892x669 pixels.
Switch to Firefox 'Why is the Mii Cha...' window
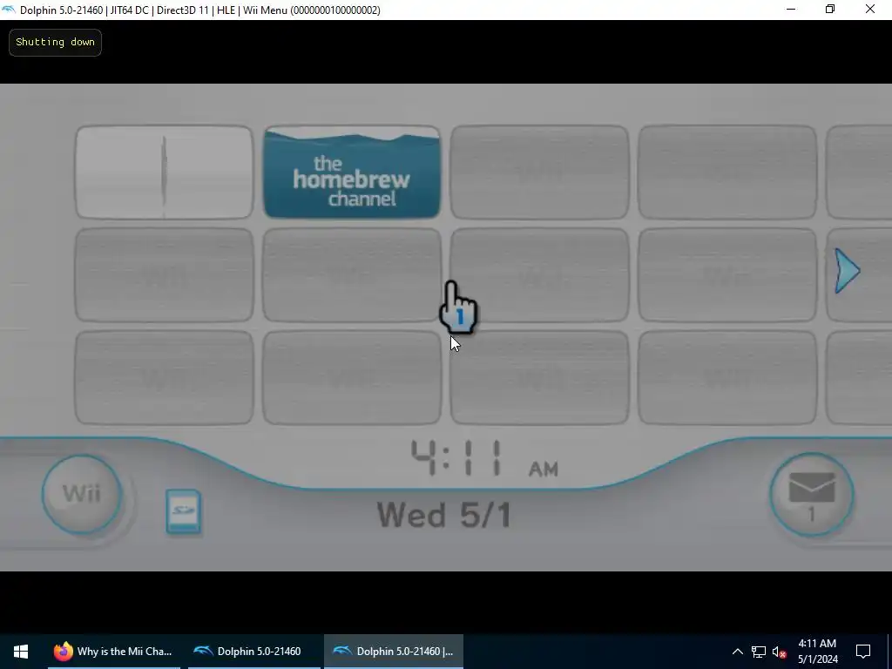pyautogui.click(x=114, y=652)
